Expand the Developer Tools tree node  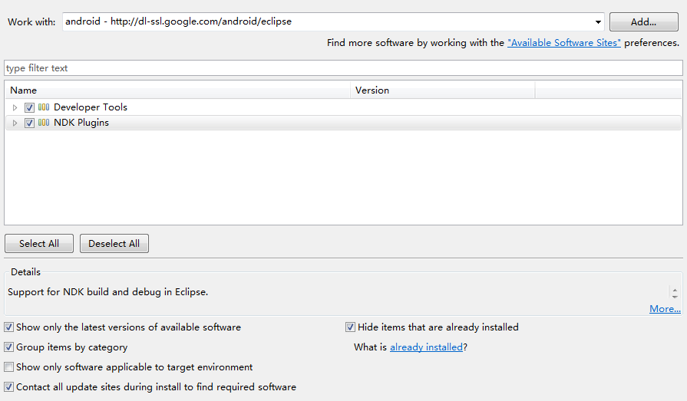pyautogui.click(x=15, y=107)
